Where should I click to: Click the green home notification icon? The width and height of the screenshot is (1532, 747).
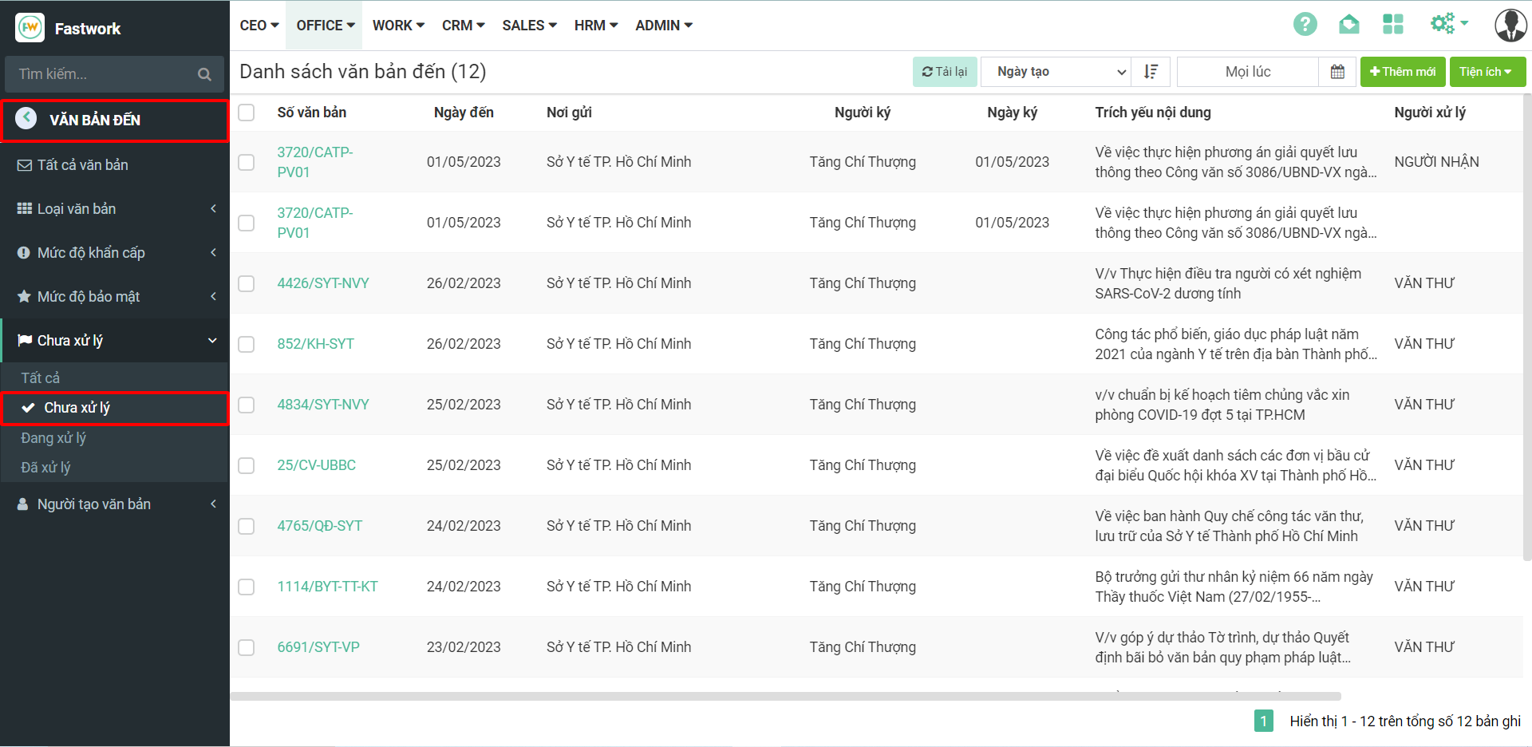1348,25
